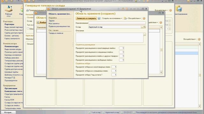Open Правила размещения тов... link
This screenshot has width=204, height=114.
click(60, 26)
